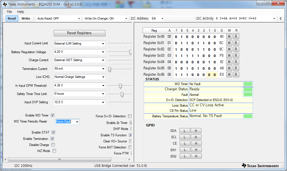Open the File menu
Image resolution: width=287 pixels, height=171 pixels.
[9, 12]
